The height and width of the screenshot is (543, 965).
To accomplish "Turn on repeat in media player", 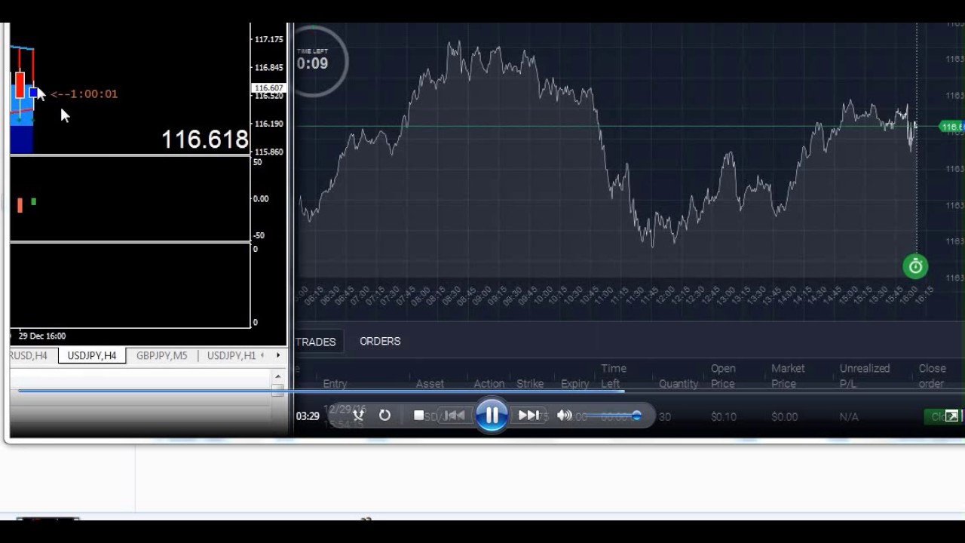I will (x=384, y=416).
